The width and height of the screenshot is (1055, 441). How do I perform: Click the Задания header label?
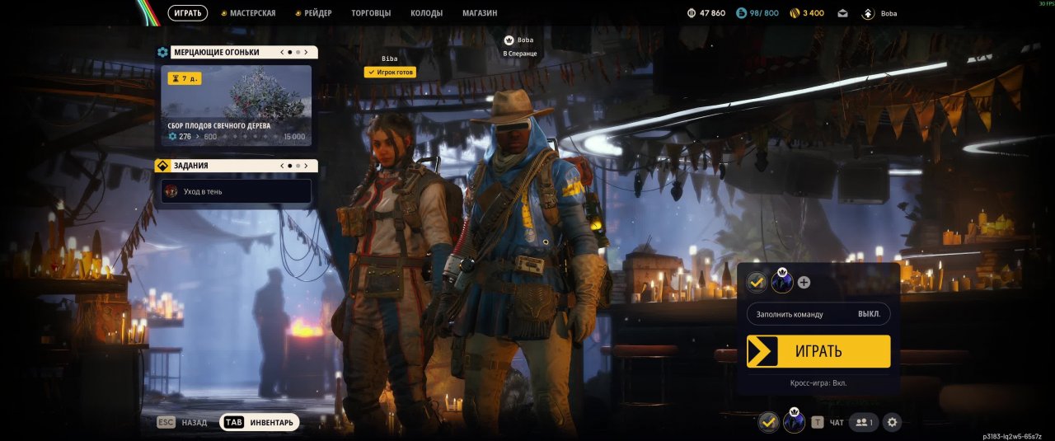(x=190, y=166)
